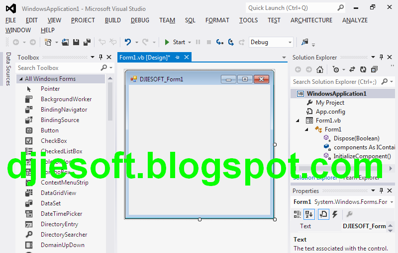The width and height of the screenshot is (398, 253).
Task: Open Toolbox window position dropdown arrow
Action: [93, 57]
